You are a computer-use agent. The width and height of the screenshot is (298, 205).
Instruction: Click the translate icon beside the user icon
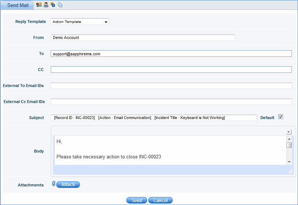click(53, 5)
